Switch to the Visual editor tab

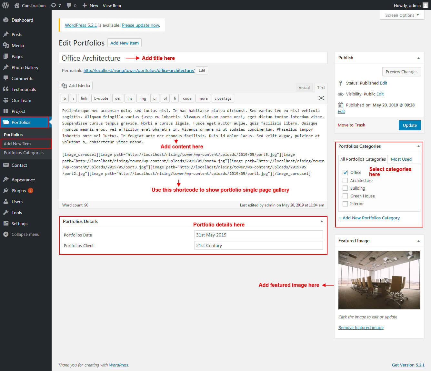pyautogui.click(x=304, y=88)
